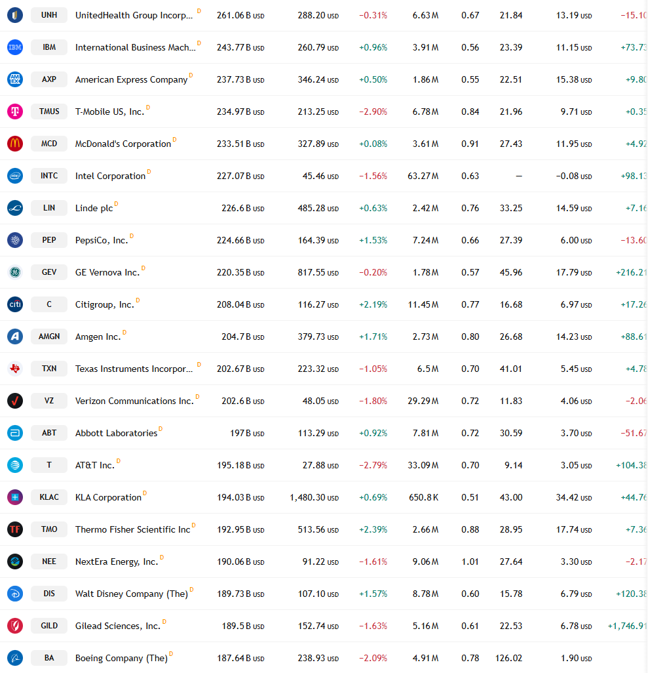
Task: Open the PepsiCo, Inc. link
Action: click(102, 240)
